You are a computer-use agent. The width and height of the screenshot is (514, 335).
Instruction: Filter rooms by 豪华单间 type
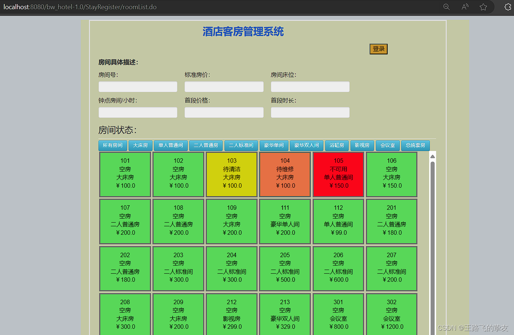pos(274,145)
